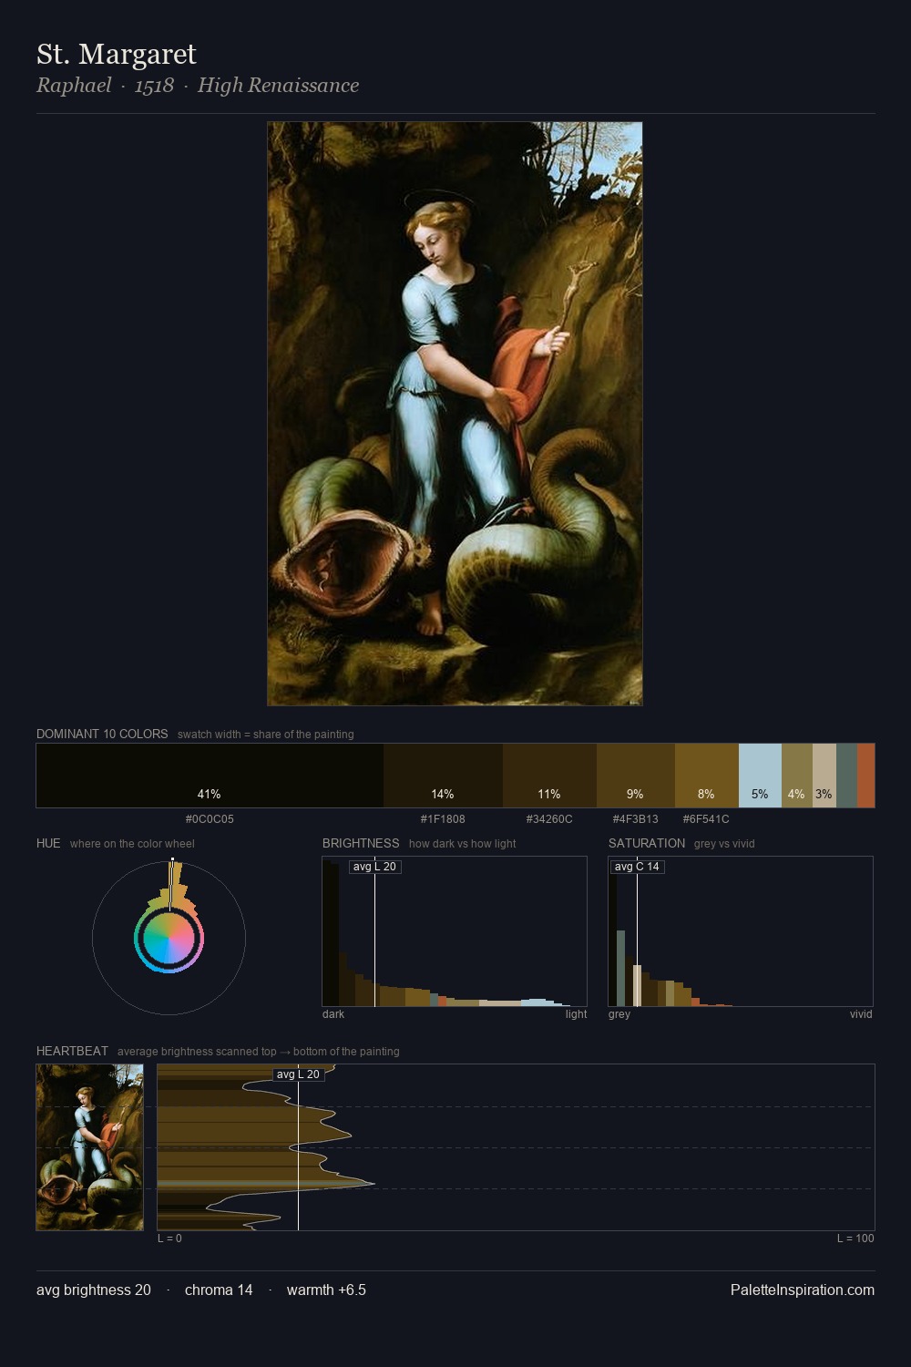Select the 14% dark brown swatch
Screen dimensions: 911x1367
443,776
